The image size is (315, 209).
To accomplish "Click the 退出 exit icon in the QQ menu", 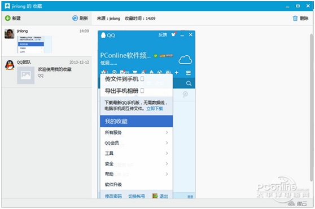I will (155, 196).
